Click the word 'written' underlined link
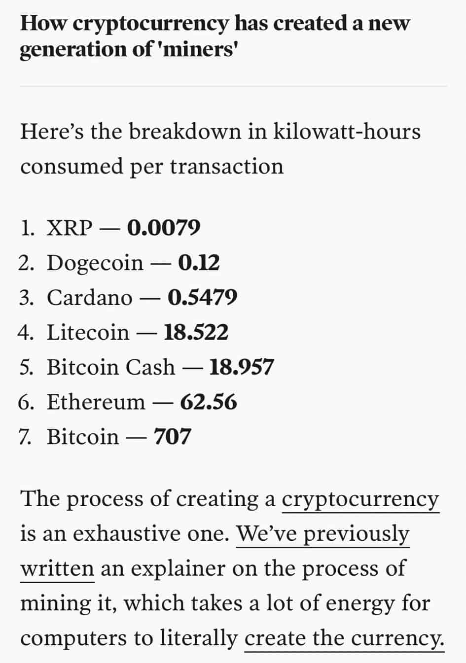Screen dimensions: 466x663 [x=57, y=568]
